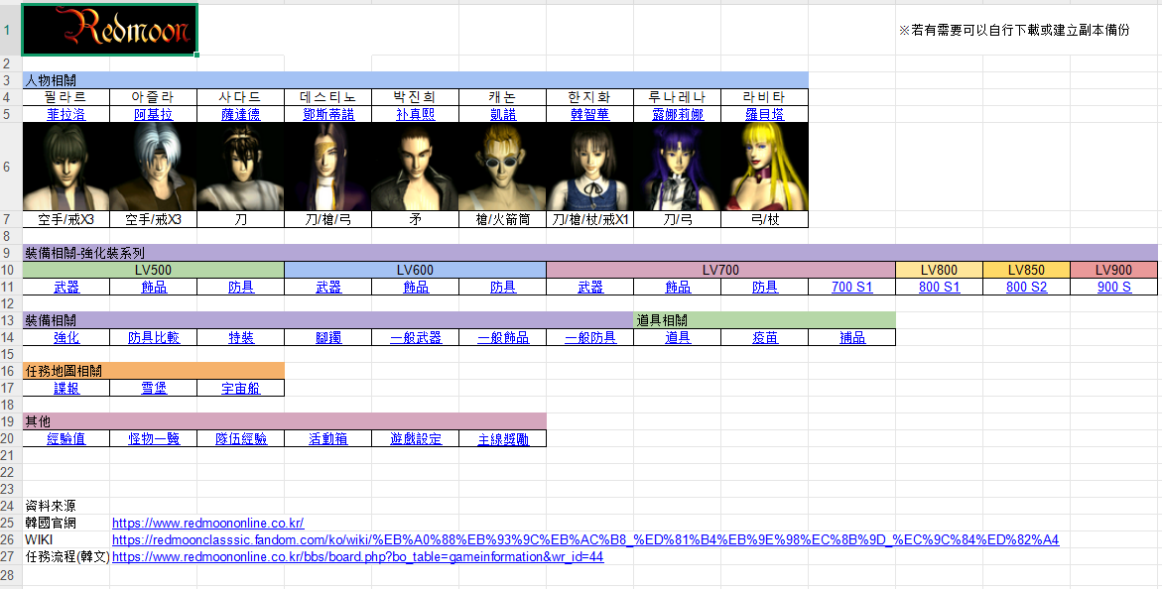This screenshot has width=1162, height=589.
Task: Open the 武器 link under LV500
Action: coord(65,288)
